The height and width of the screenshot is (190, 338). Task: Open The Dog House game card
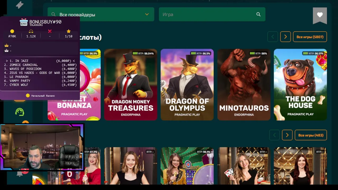point(300,84)
